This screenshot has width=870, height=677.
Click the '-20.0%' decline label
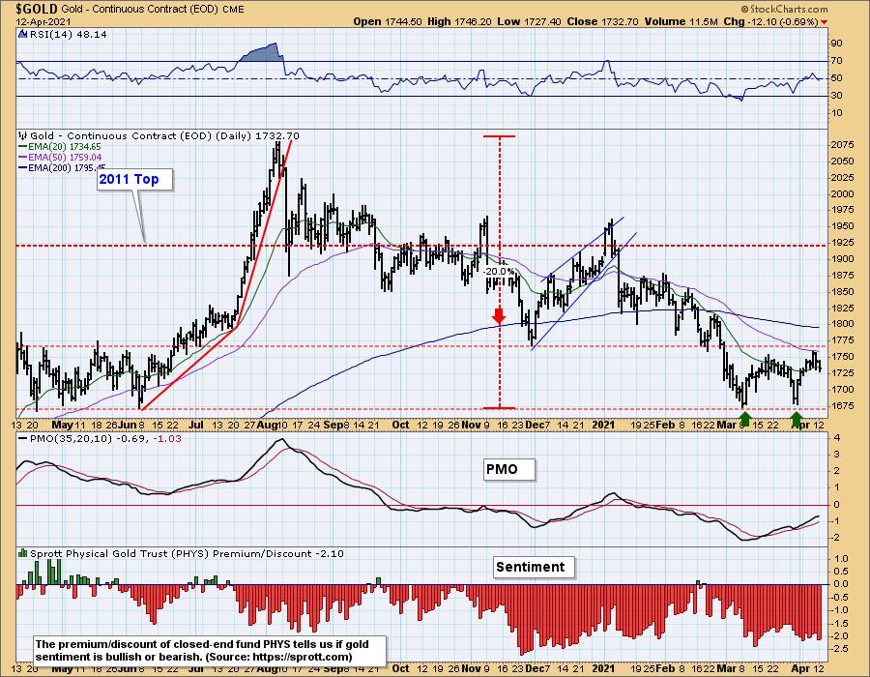tap(498, 272)
